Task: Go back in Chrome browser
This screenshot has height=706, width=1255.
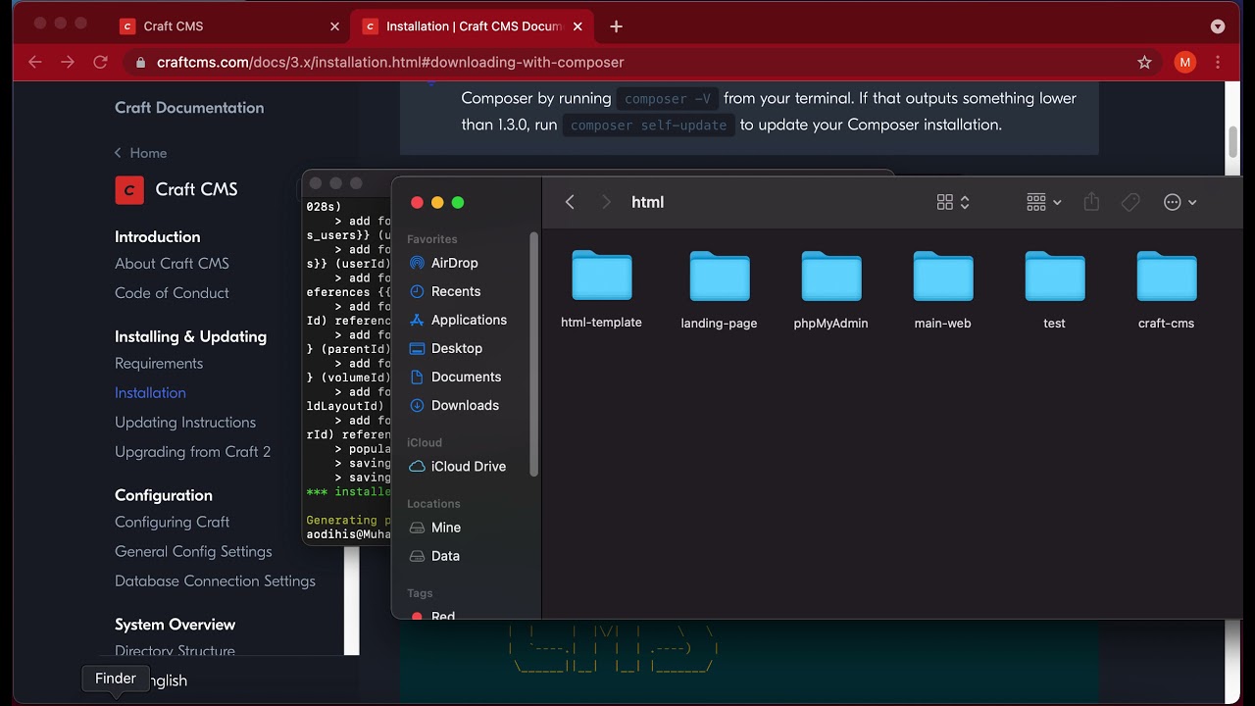Action: tap(35, 62)
